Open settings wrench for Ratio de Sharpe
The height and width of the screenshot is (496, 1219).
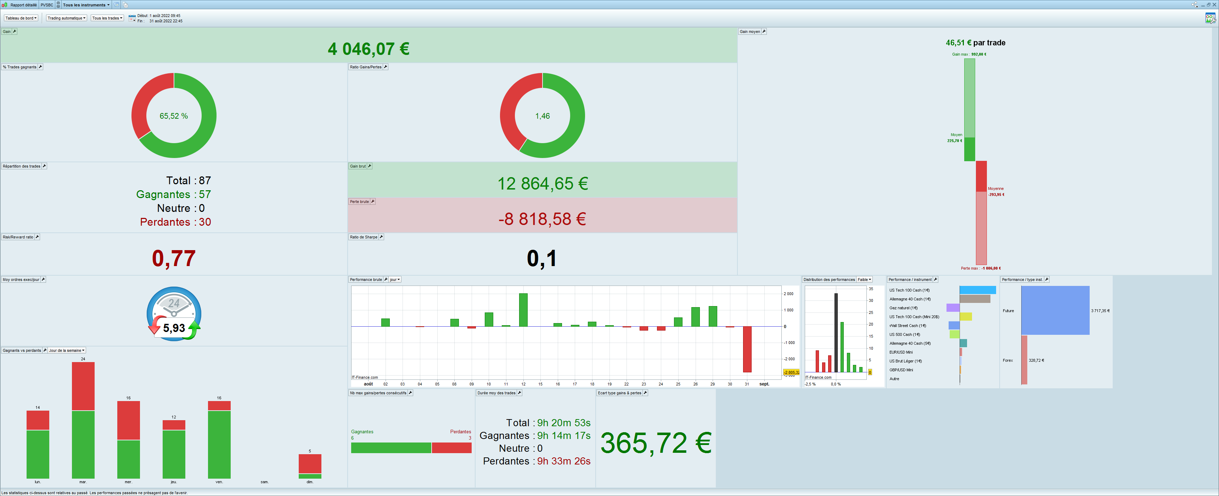coord(381,237)
